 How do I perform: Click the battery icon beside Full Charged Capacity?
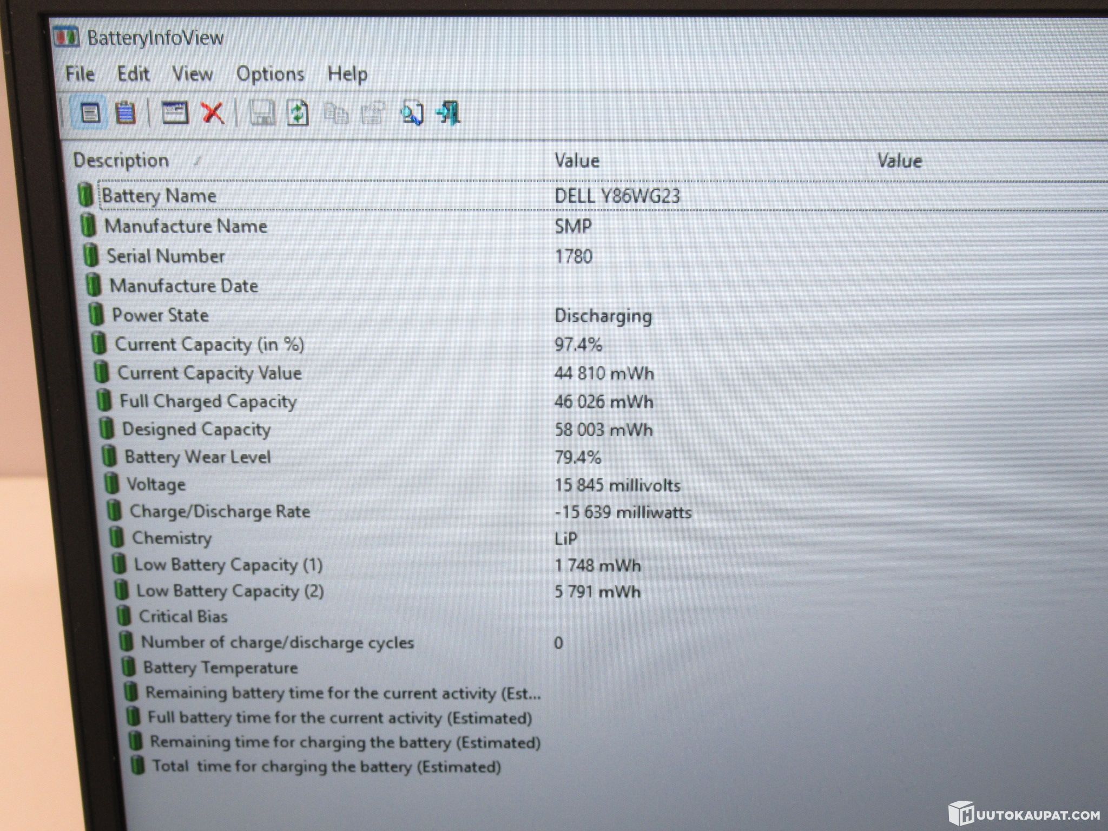(x=104, y=400)
